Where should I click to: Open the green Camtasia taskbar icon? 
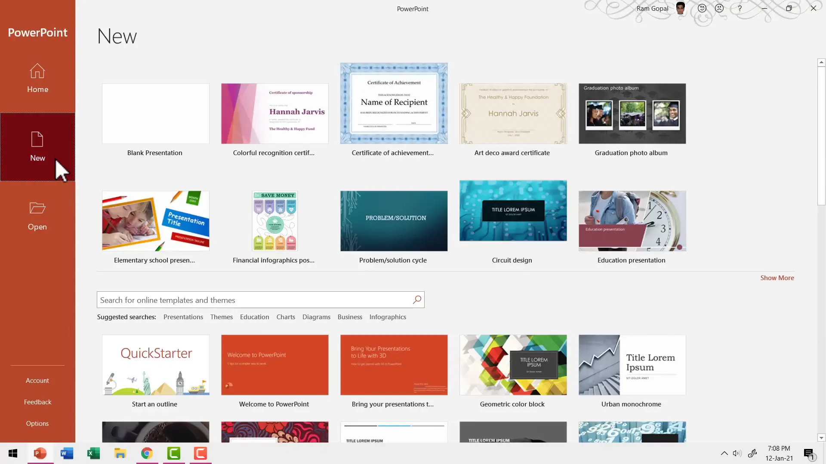click(x=174, y=453)
